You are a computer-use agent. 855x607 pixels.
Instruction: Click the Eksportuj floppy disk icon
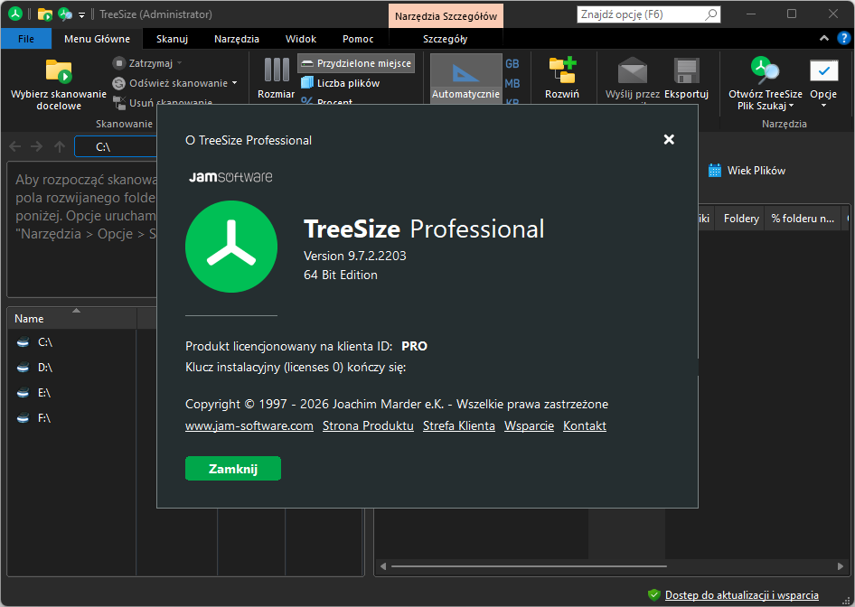(x=687, y=70)
